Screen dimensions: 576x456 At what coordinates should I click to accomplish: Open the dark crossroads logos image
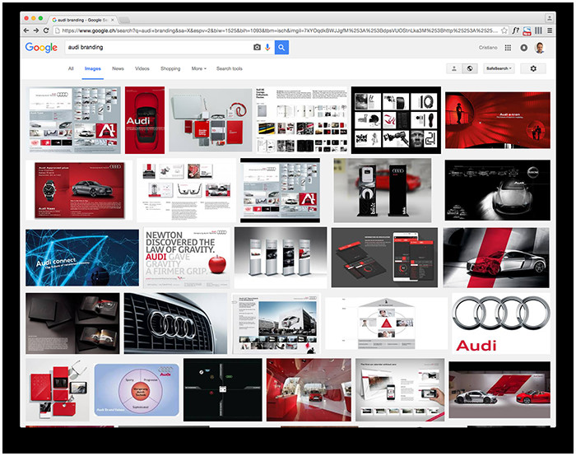(223, 390)
